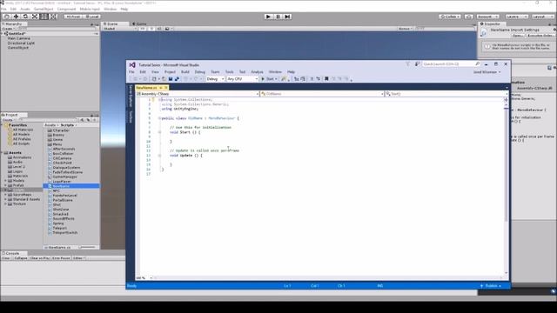
Task: Open Visual Studio Tools menu
Action: pyautogui.click(x=229, y=71)
